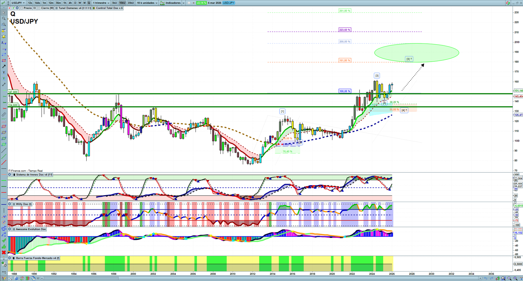Close the Awesome Evolution Doc panel
The height and width of the screenshot is (281, 523).
click(x=10, y=229)
